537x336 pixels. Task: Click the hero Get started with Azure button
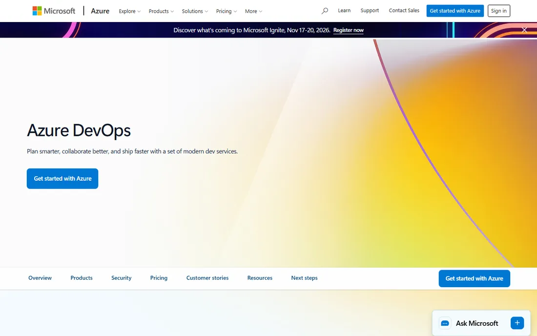62,178
